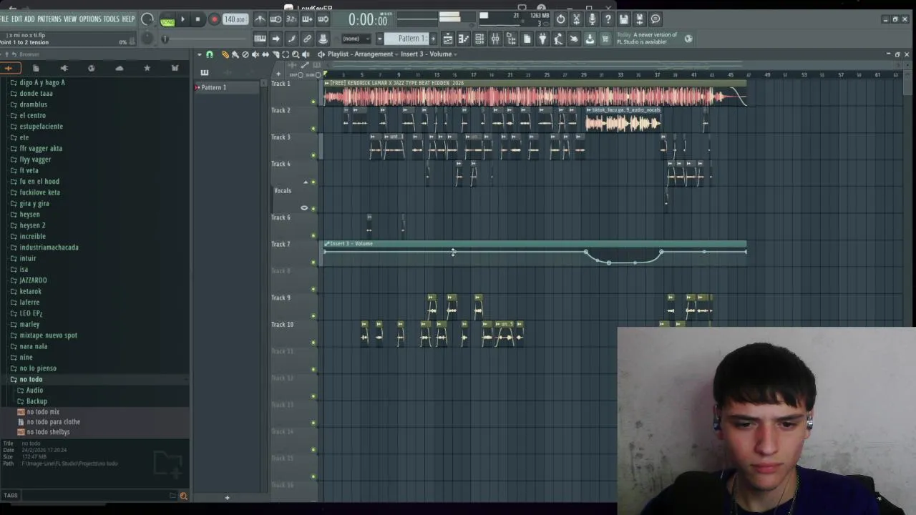Image resolution: width=916 pixels, height=515 pixels.
Task: Open the FILE menu
Action: coord(4,19)
